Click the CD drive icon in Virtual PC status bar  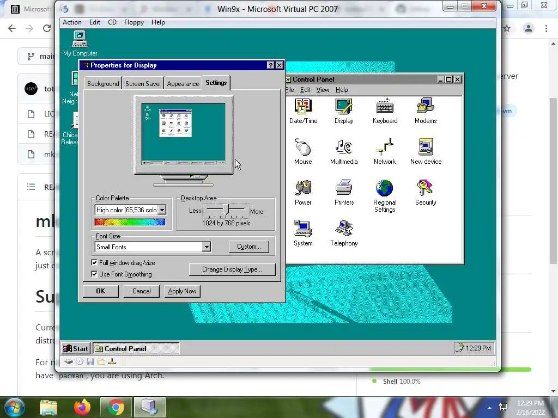click(x=80, y=362)
